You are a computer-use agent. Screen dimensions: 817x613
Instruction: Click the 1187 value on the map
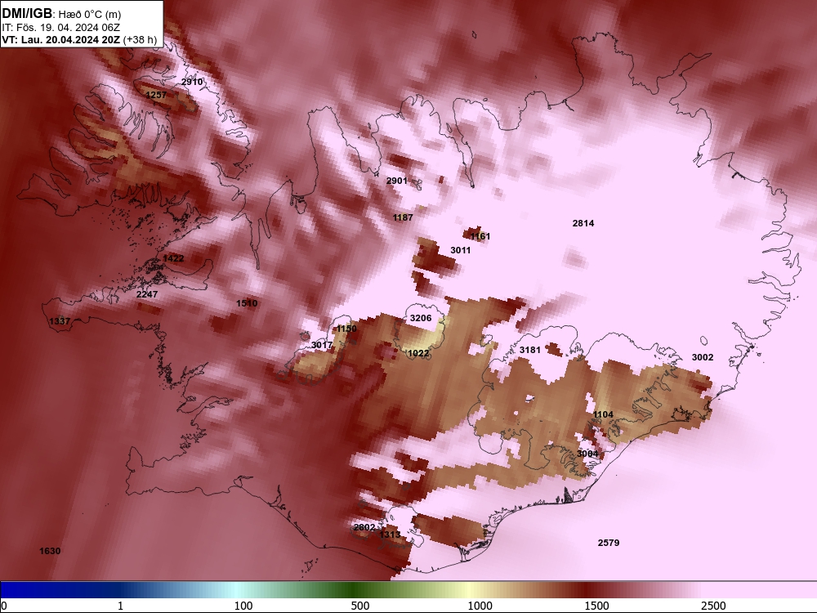coord(403,217)
